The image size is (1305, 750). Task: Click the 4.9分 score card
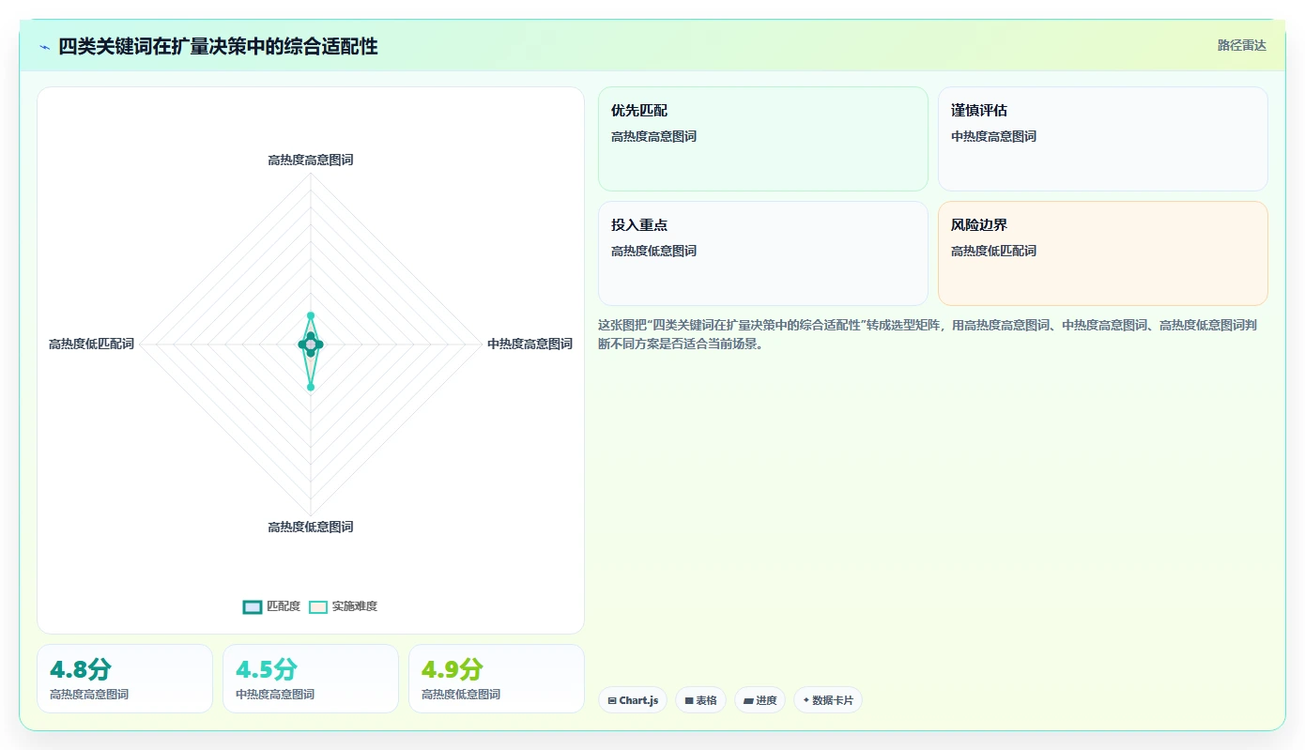(x=497, y=679)
